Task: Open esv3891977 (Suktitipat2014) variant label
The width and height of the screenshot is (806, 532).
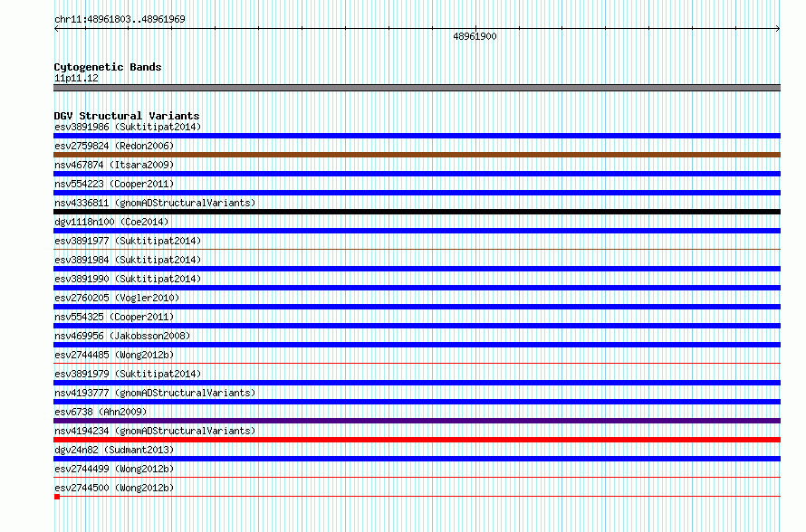Action: click(128, 241)
